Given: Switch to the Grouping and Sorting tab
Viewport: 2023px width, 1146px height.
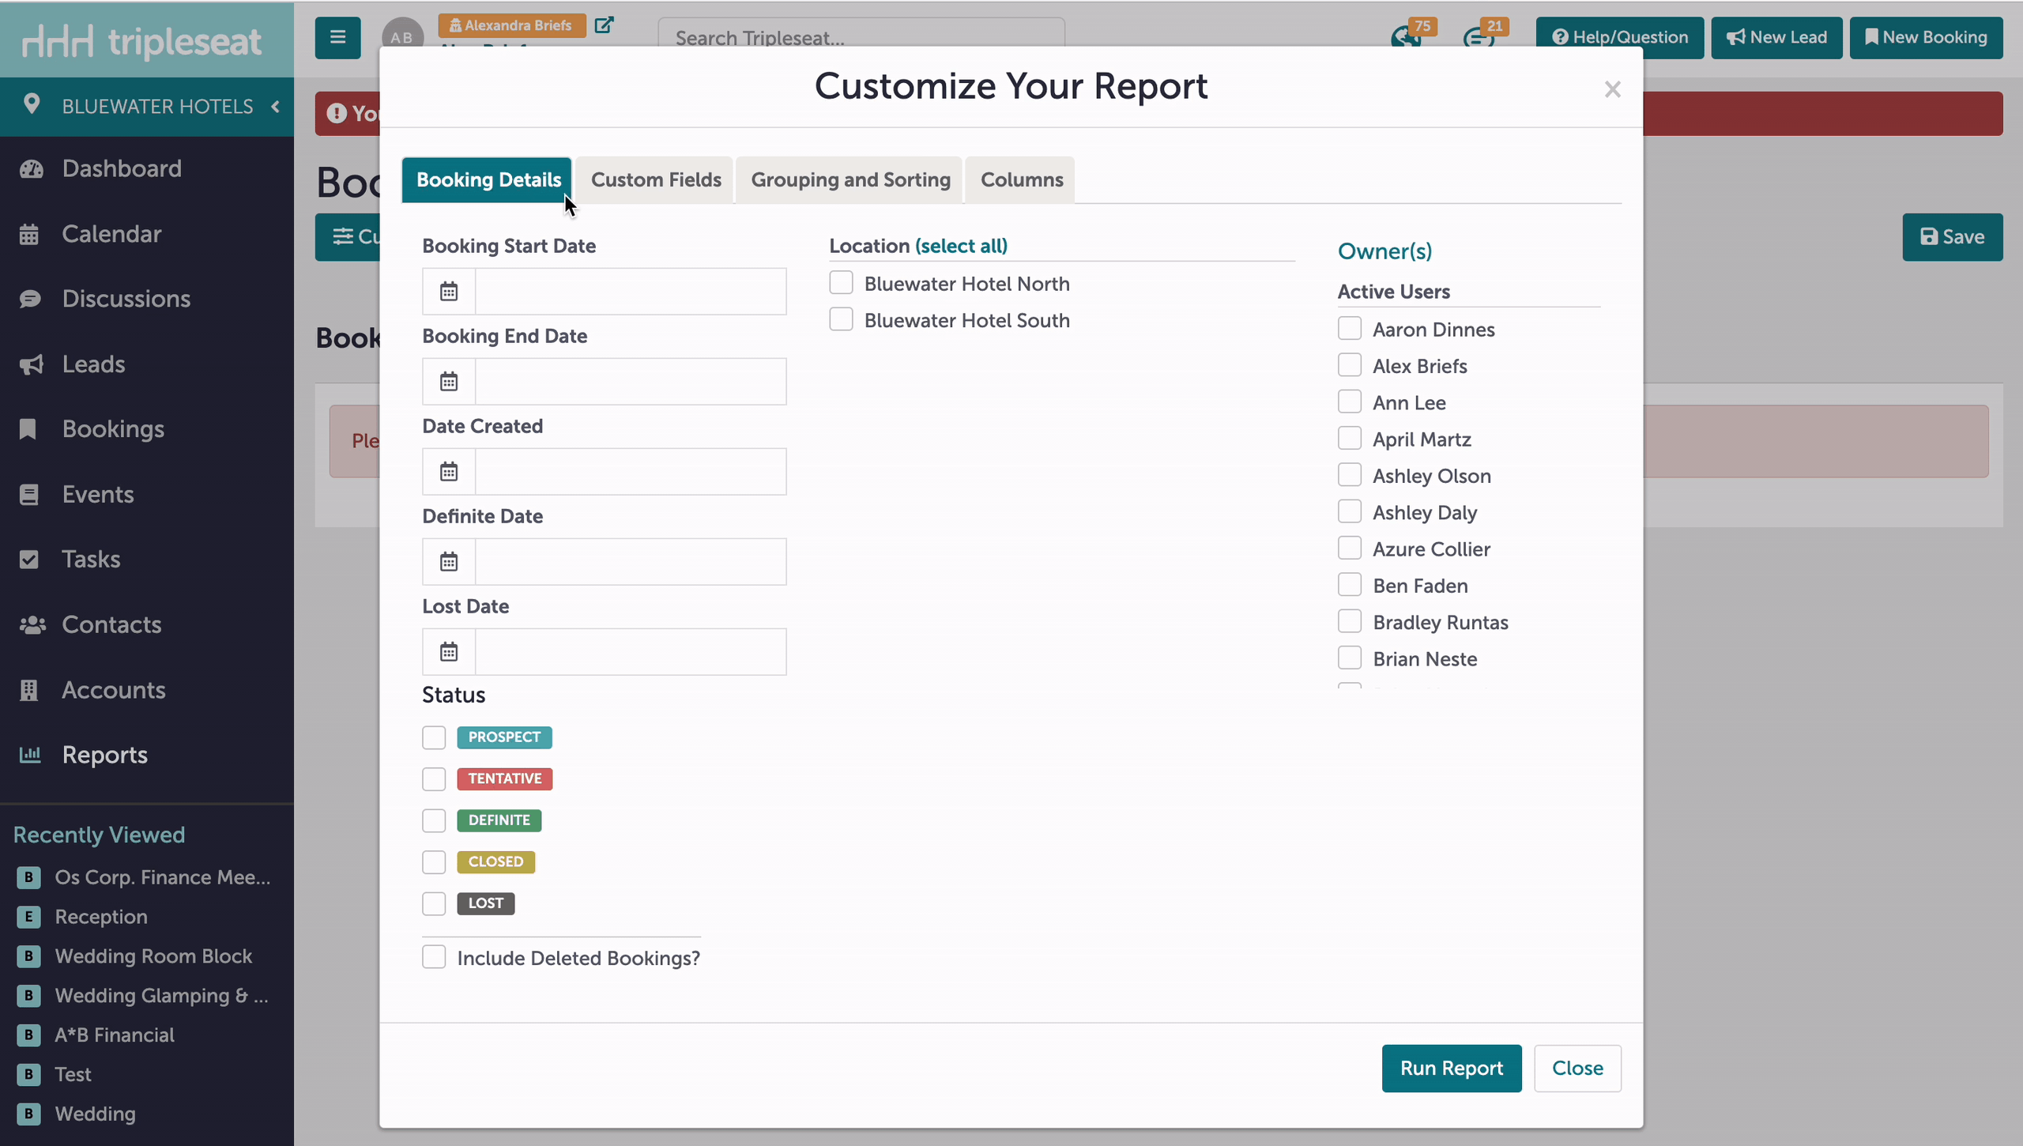Looking at the screenshot, I should coord(850,180).
